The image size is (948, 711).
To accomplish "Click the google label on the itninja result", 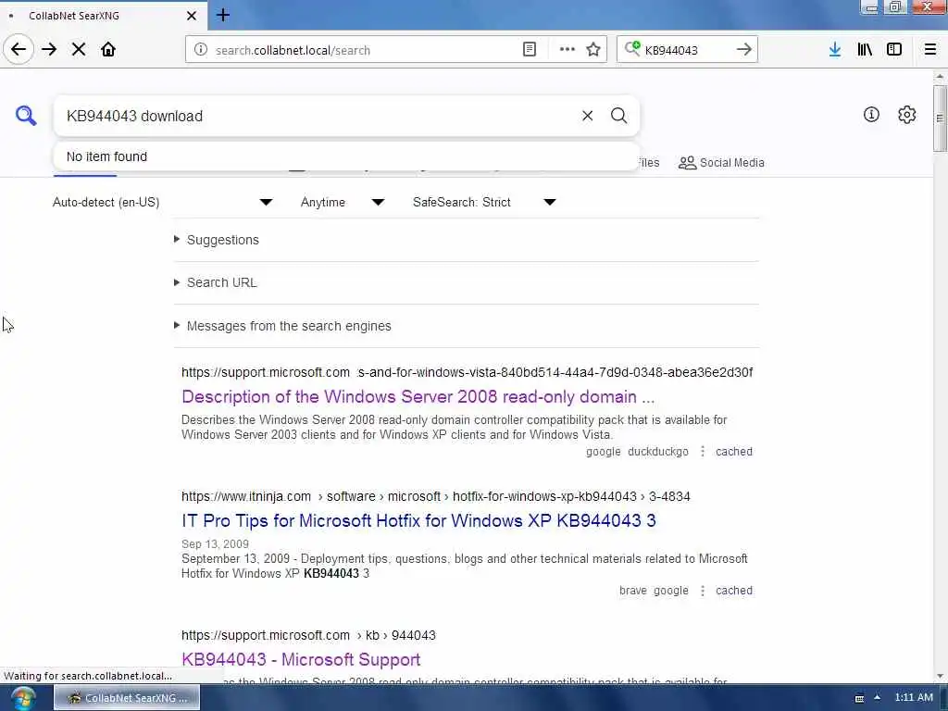I will 671,591.
